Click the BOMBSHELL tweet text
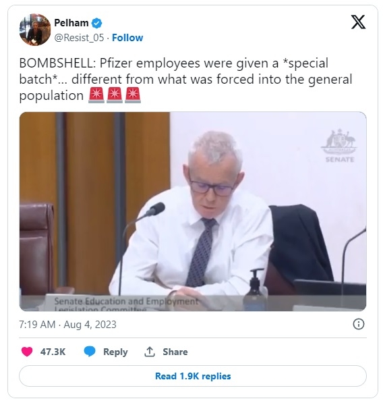Screen dimensions: 383x405 (x=186, y=79)
